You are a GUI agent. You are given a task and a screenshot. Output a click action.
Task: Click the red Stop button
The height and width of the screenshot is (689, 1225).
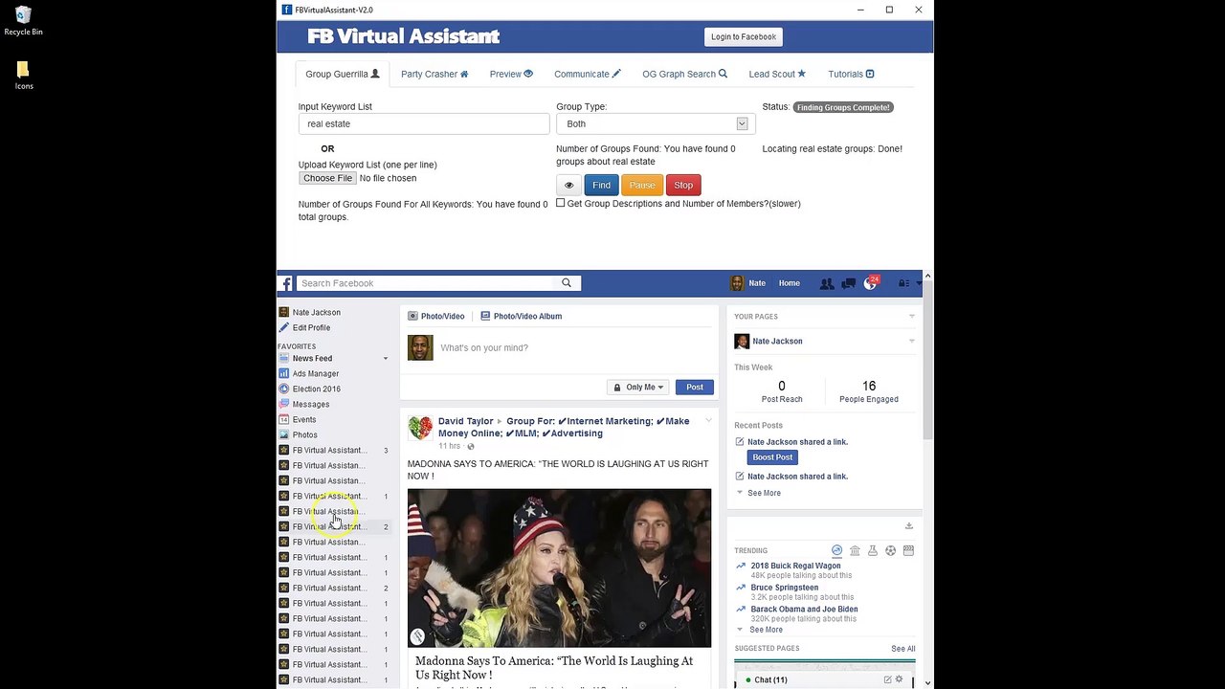point(683,185)
